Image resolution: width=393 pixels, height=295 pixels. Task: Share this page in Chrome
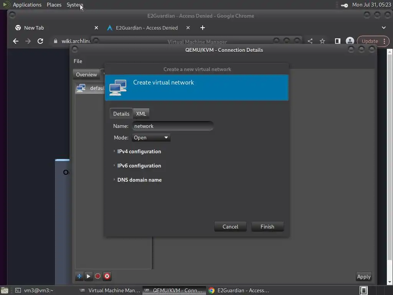point(310,41)
